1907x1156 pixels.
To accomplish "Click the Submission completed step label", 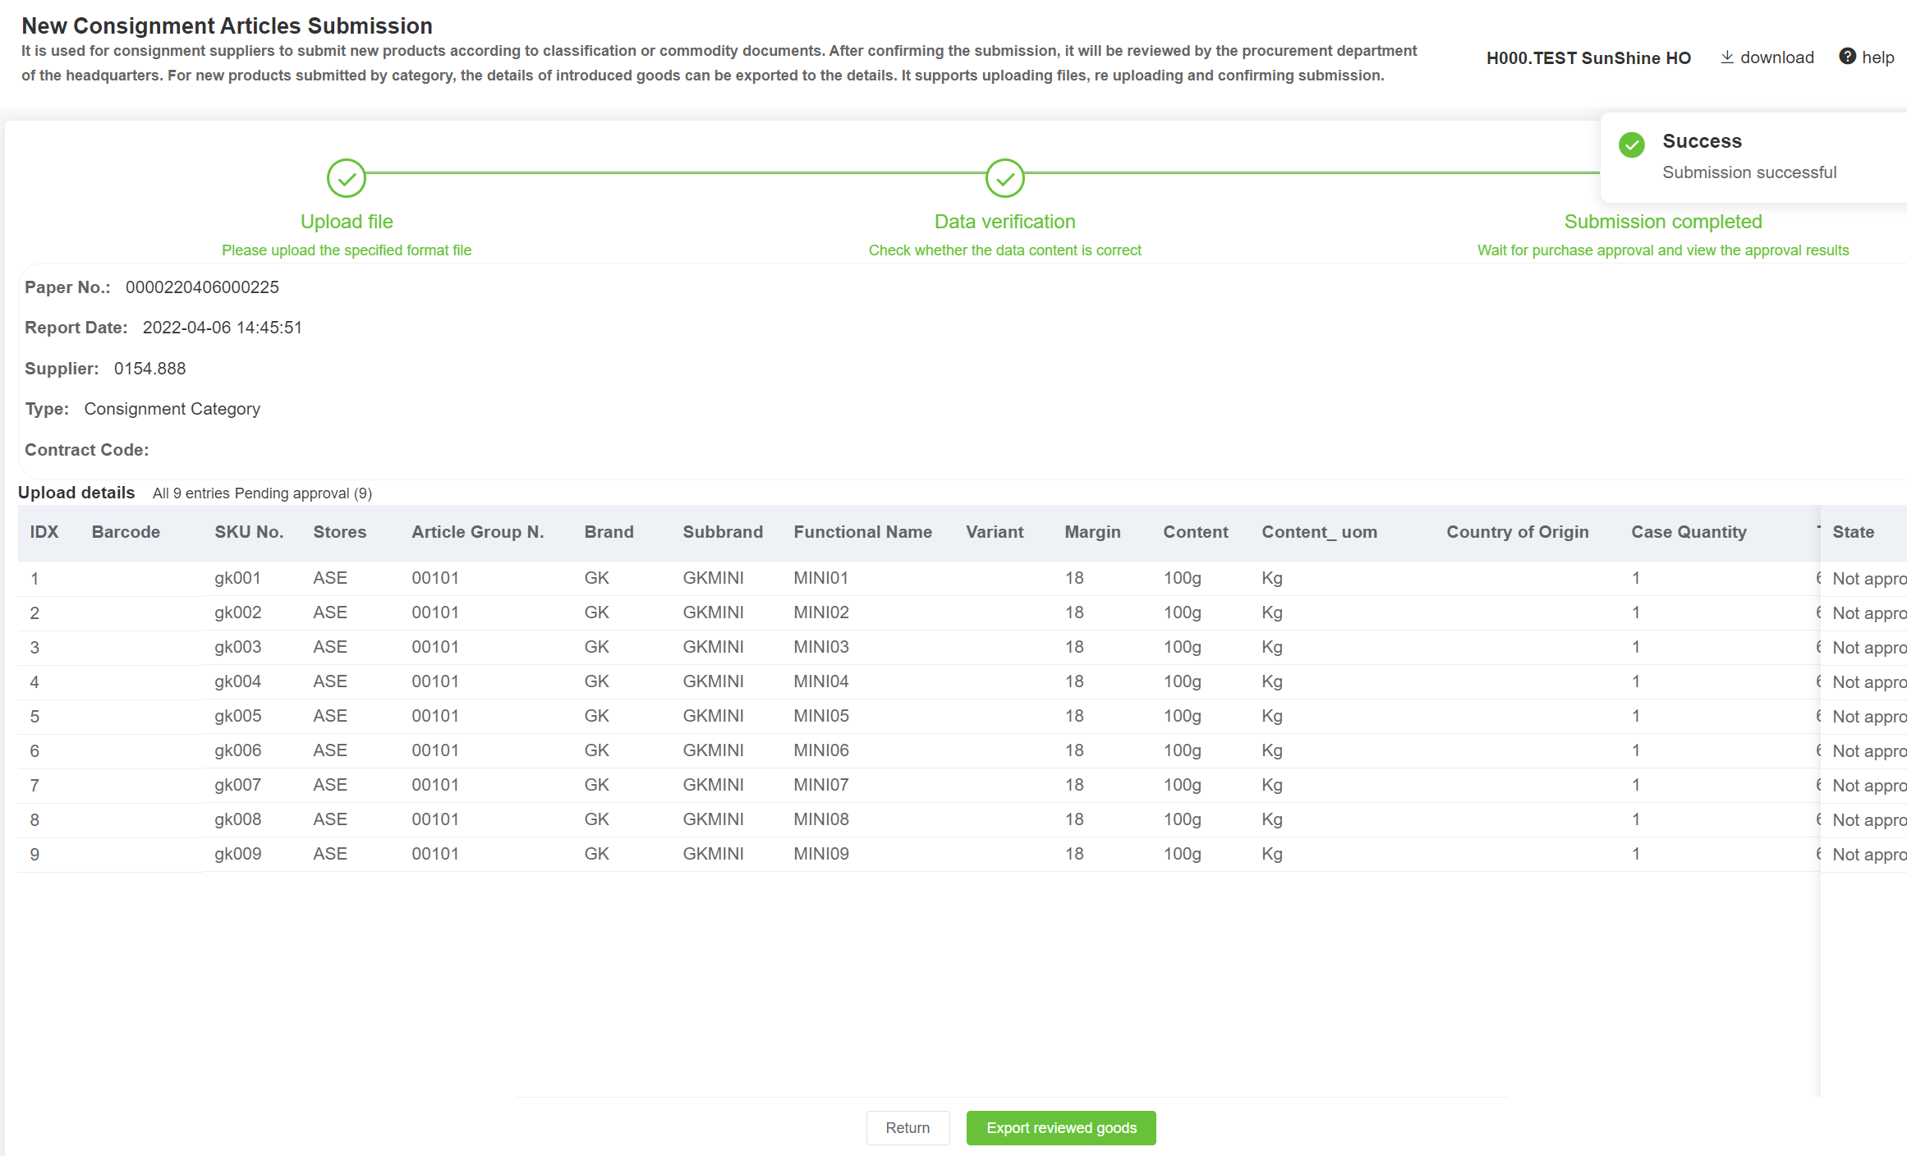I will [1662, 222].
